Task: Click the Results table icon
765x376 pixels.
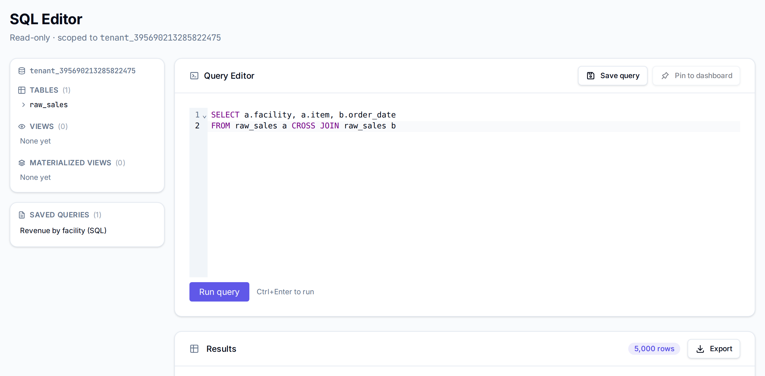Action: (194, 349)
